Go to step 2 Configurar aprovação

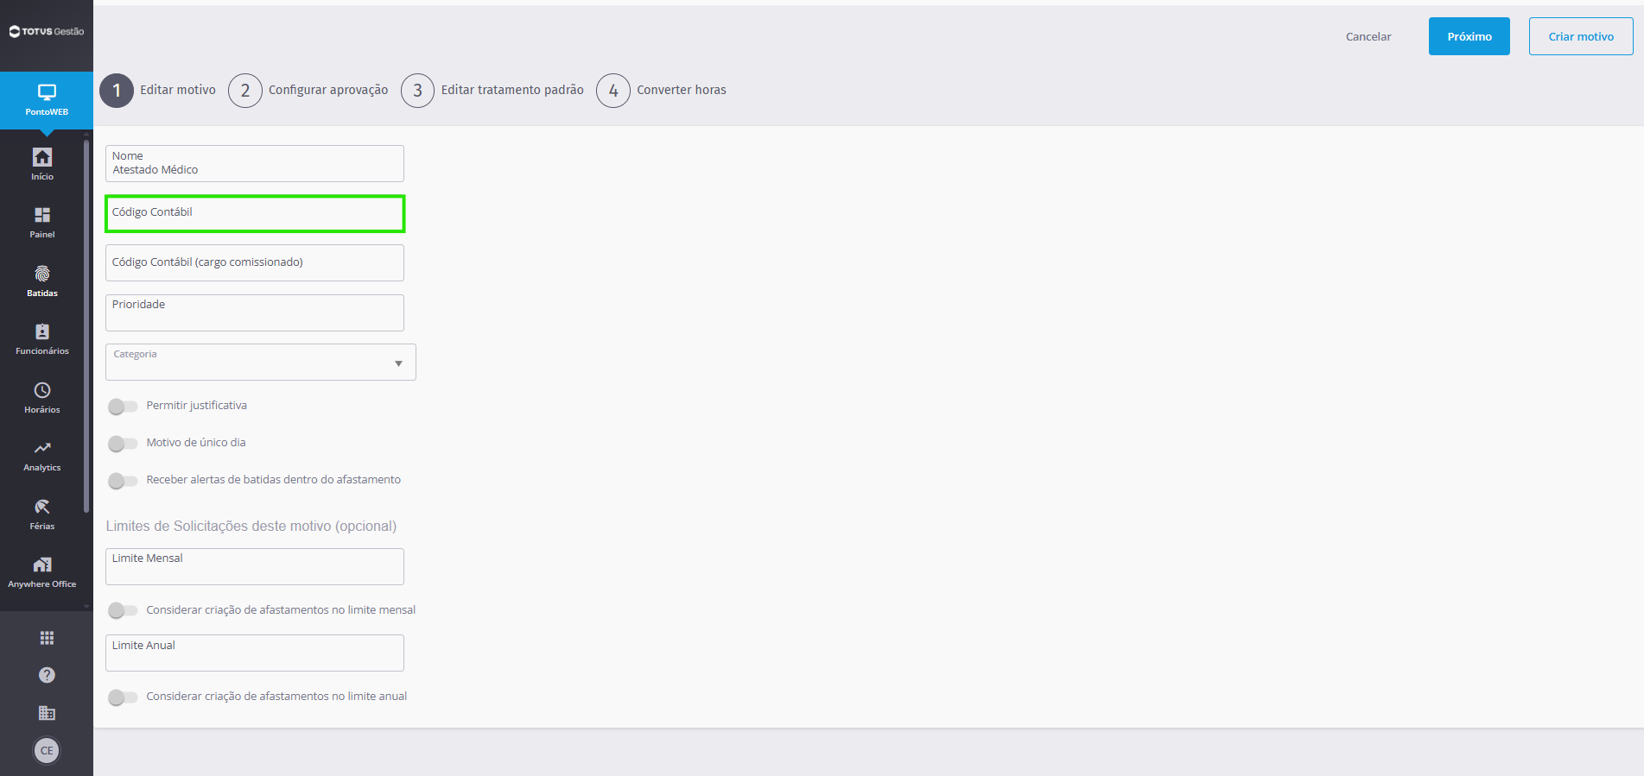coord(308,90)
